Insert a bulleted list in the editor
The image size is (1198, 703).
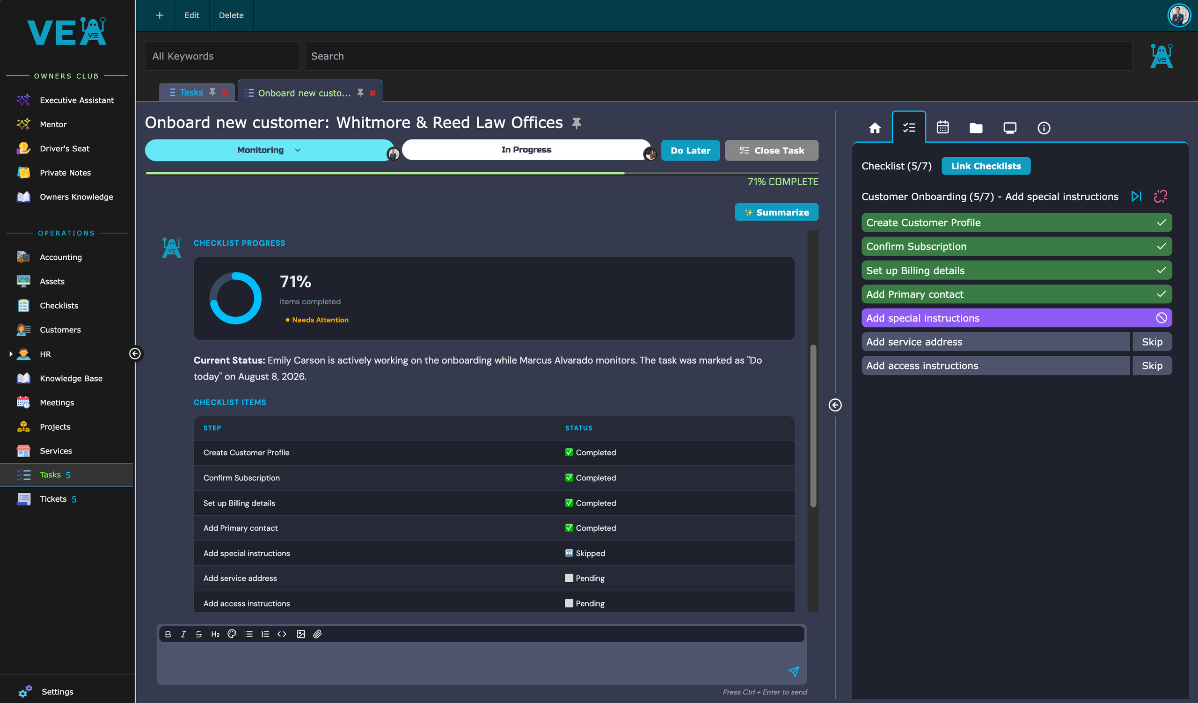pyautogui.click(x=248, y=634)
